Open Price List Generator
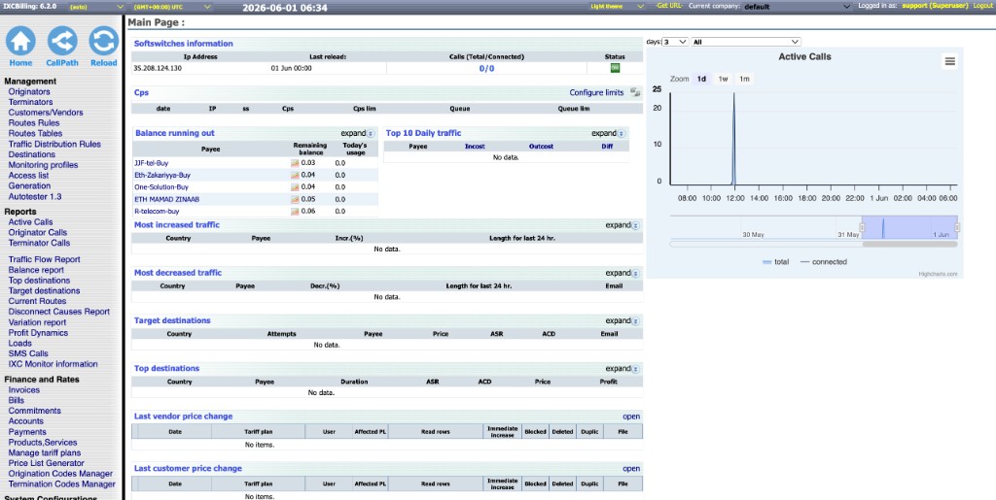 click(x=47, y=463)
